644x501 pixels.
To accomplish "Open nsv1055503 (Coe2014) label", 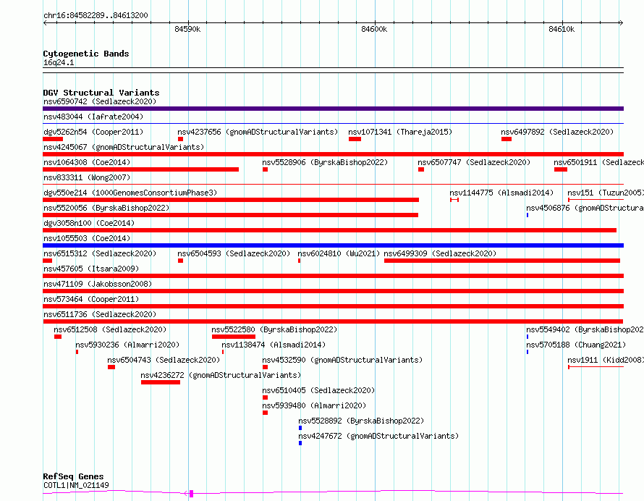I will coord(87,238).
